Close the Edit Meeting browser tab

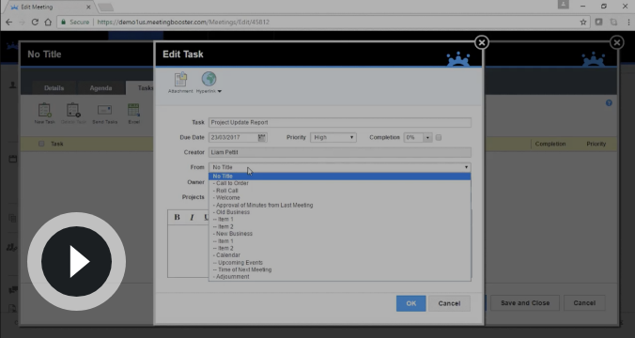[88, 7]
